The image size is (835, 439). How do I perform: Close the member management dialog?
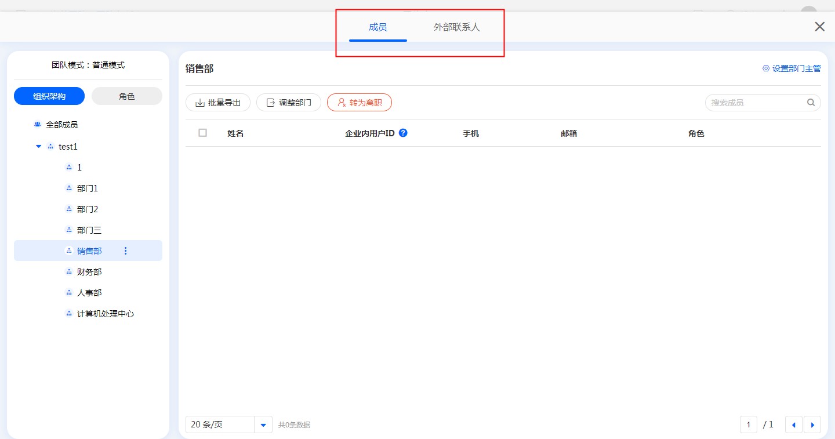(819, 27)
